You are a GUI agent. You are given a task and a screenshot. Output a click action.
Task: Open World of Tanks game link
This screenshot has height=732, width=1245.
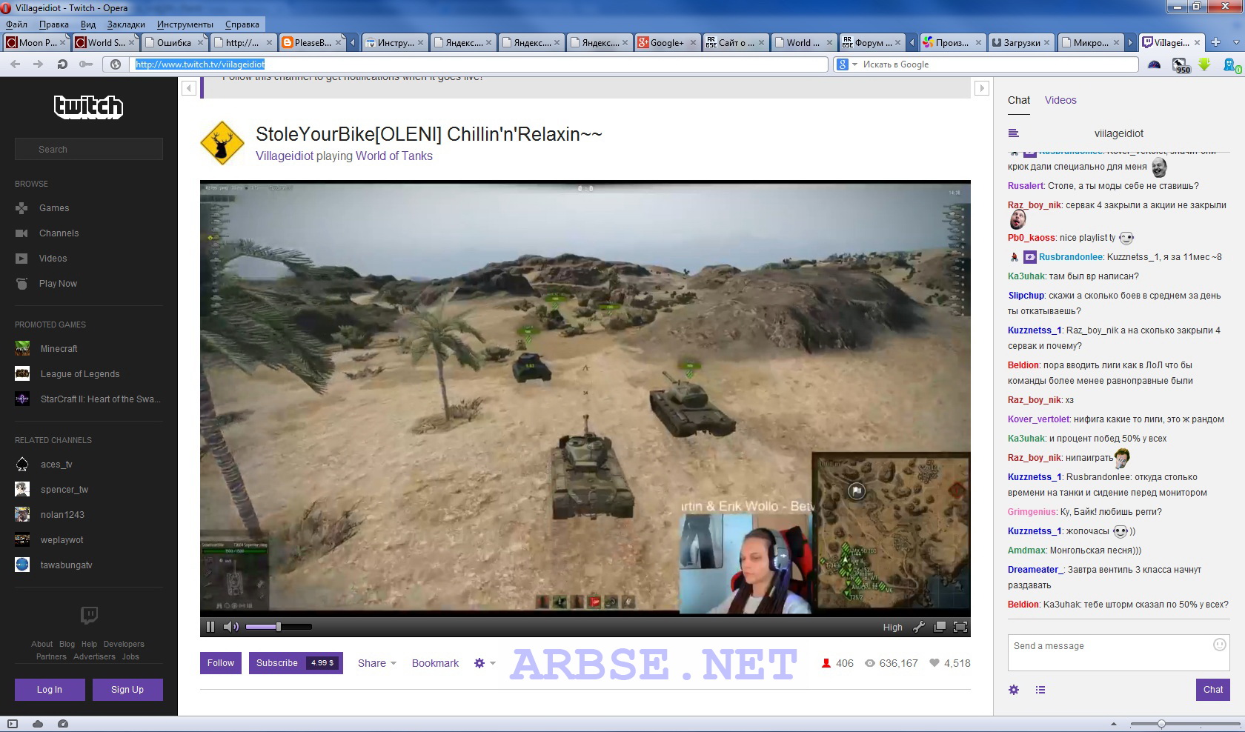(394, 156)
